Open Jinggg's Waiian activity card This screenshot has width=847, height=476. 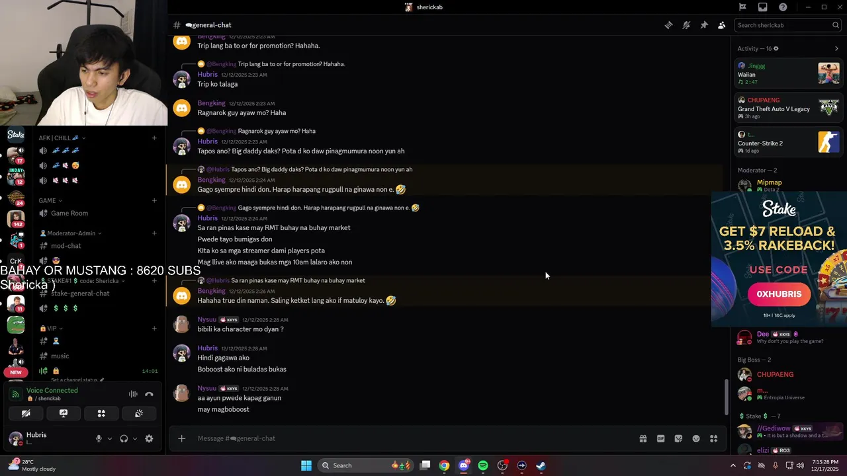pos(788,73)
